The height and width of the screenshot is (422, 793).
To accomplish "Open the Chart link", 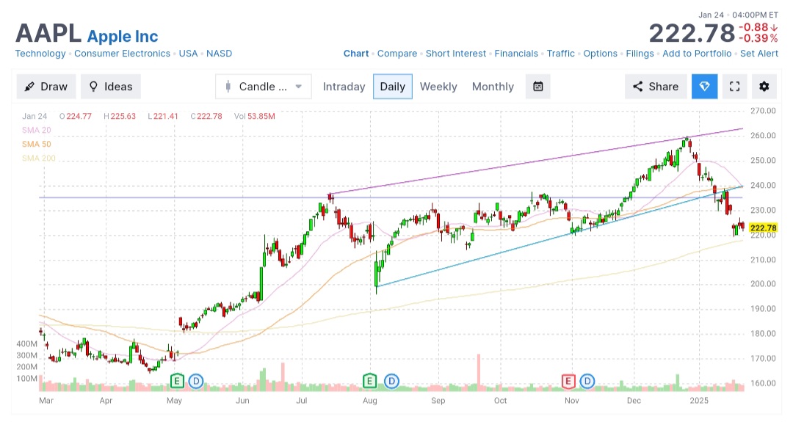I will point(356,54).
